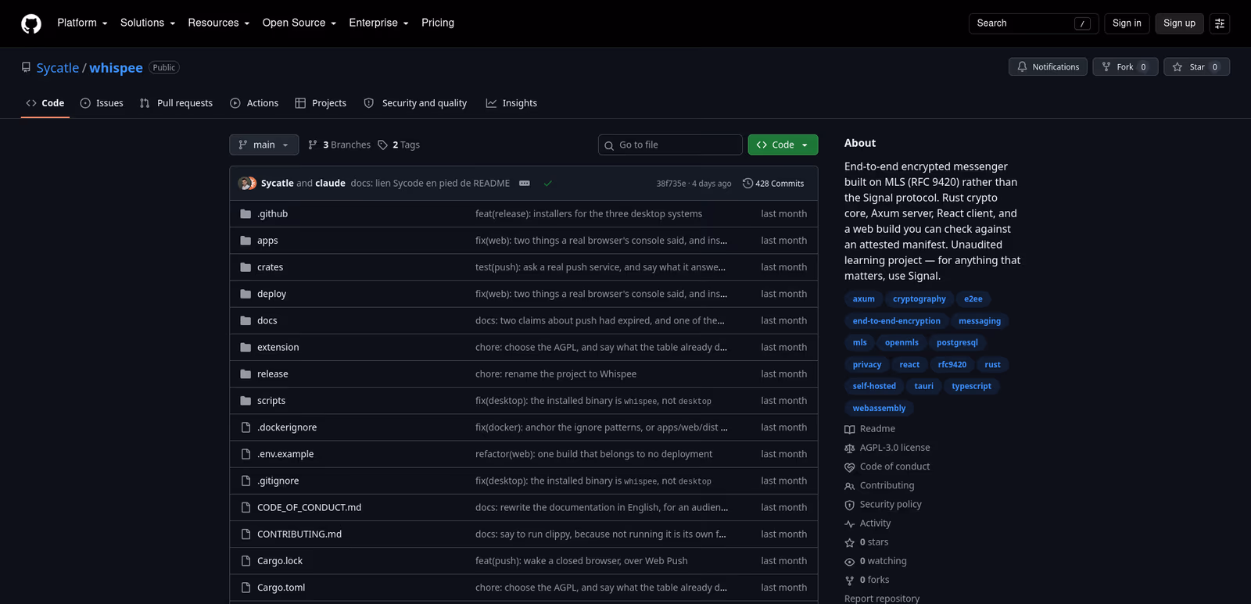Open the CONTRIBUTING.md file
This screenshot has height=604, width=1251.
299,534
